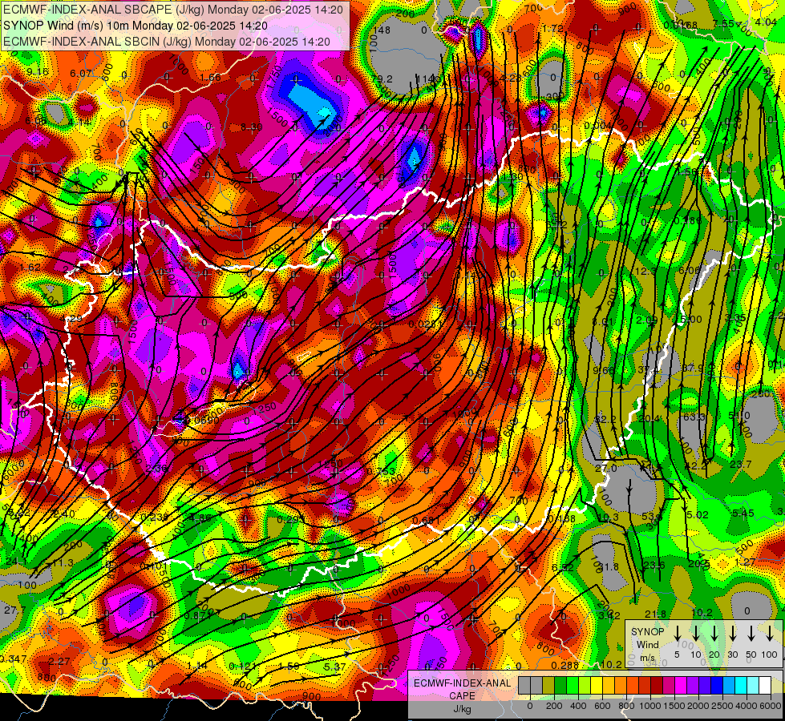Click the map value '7.55'
The width and height of the screenshot is (785, 721).
pos(723,23)
